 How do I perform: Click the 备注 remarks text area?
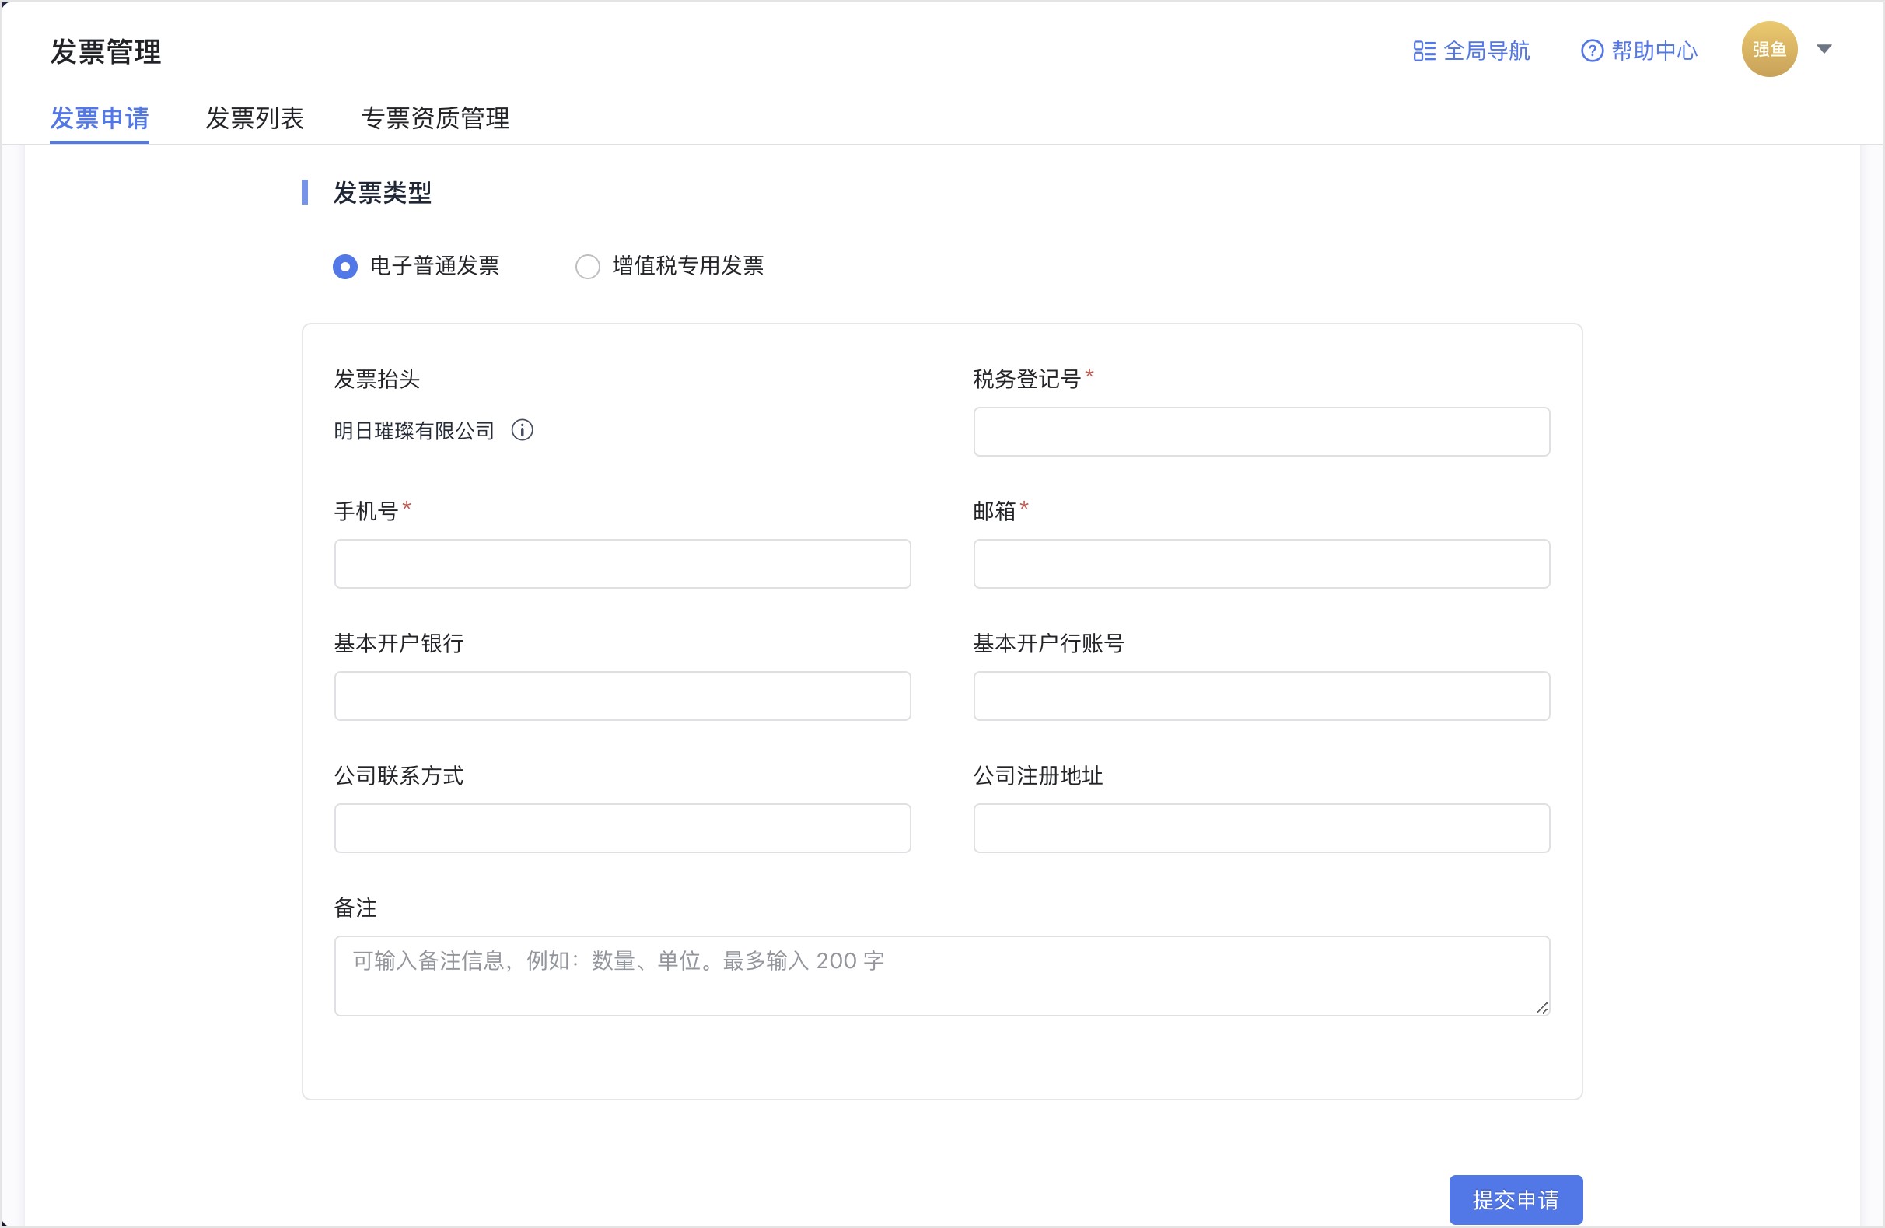click(x=942, y=975)
